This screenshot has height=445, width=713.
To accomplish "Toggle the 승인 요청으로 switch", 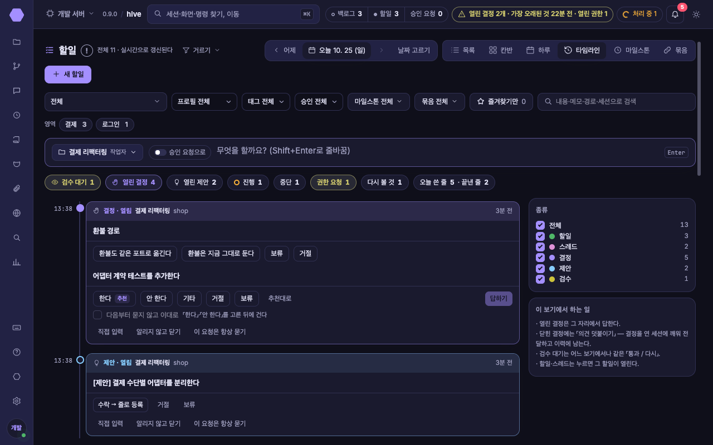I will [x=160, y=152].
